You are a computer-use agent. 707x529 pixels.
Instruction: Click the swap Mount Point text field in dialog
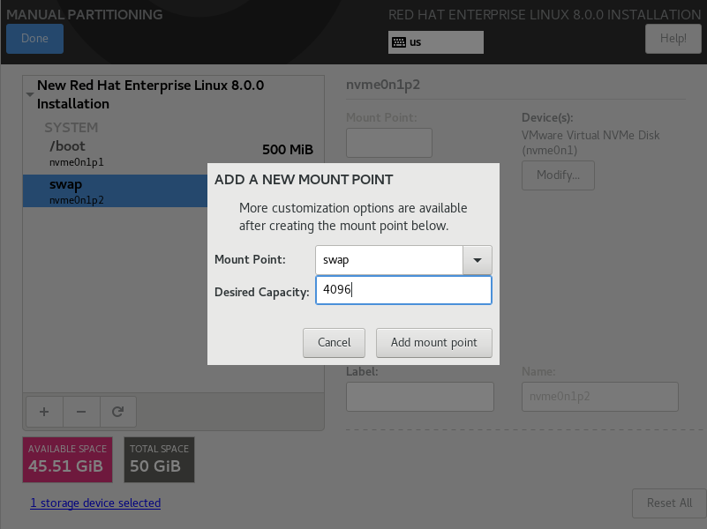point(389,260)
